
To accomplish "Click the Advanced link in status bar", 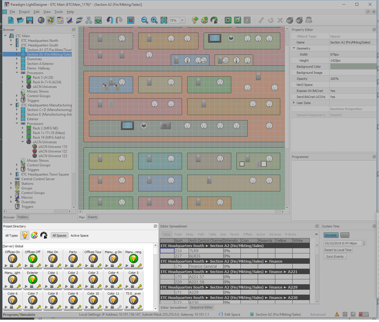I will point(318,314).
